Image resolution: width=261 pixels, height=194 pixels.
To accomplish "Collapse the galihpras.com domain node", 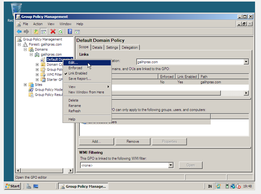I will 31,54.
